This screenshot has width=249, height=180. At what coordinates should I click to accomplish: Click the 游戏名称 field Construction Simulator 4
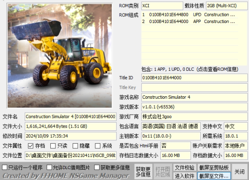[194, 97]
